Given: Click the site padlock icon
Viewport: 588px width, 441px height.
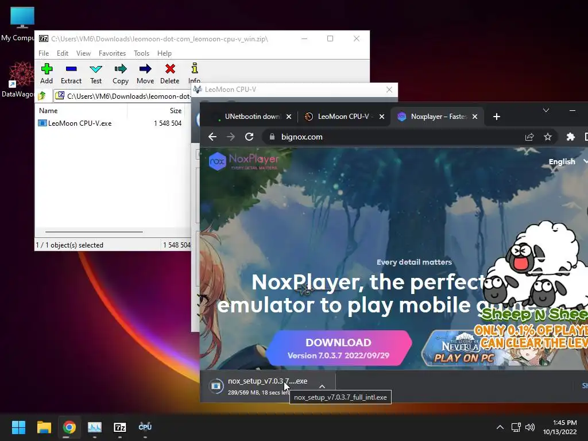Looking at the screenshot, I should tap(272, 137).
